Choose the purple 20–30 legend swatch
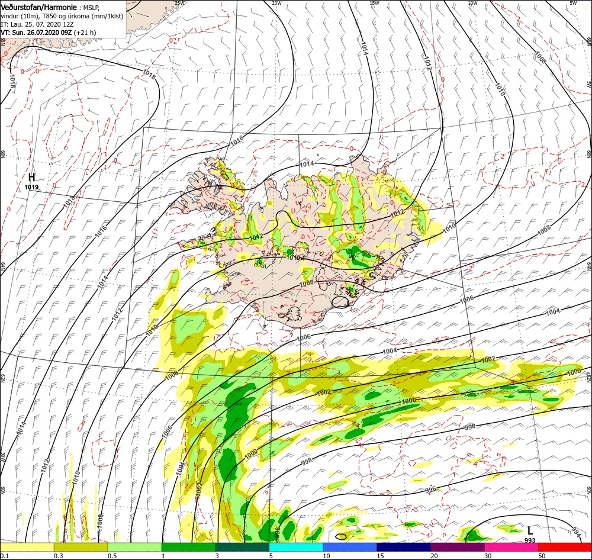 click(457, 547)
